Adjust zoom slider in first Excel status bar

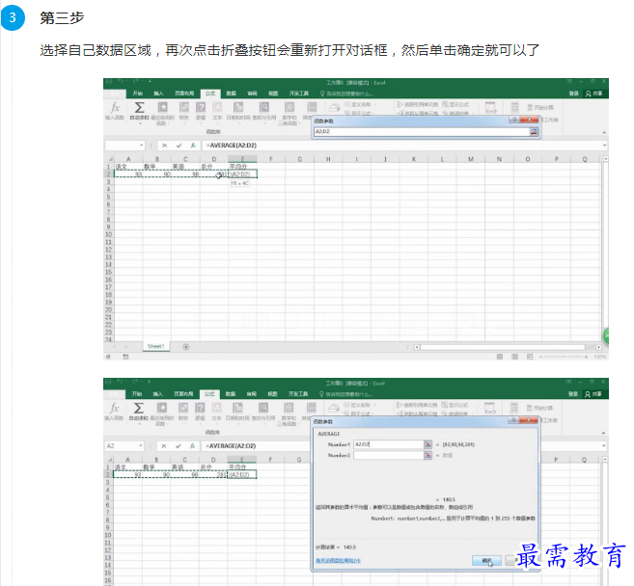[563, 357]
